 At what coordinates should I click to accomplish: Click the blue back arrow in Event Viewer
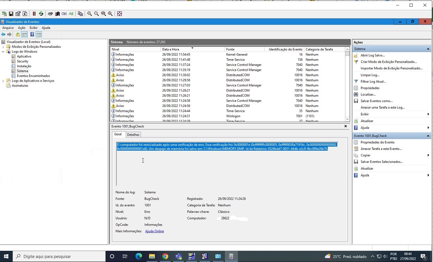click(x=3, y=35)
